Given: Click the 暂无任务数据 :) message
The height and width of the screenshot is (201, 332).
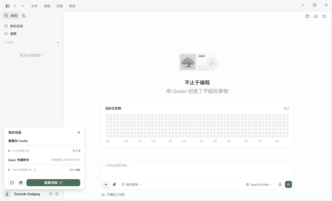Looking at the screenshot, I should click(31, 55).
